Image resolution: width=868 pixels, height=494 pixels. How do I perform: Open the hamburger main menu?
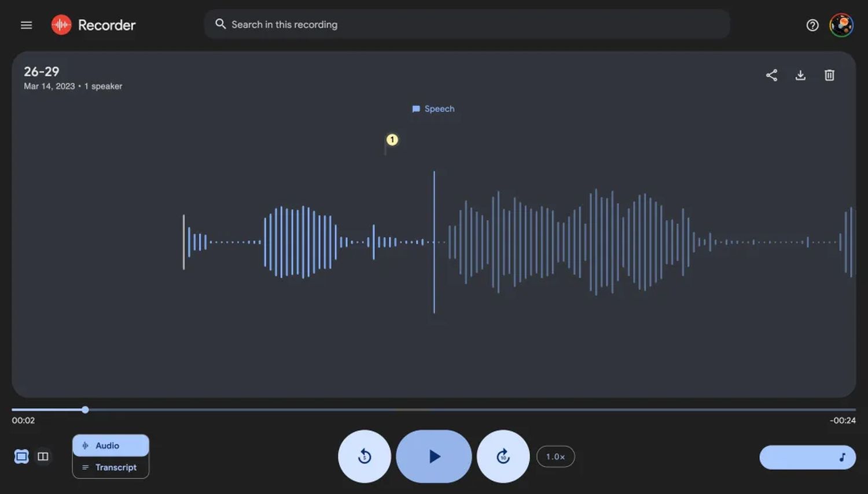click(x=26, y=25)
